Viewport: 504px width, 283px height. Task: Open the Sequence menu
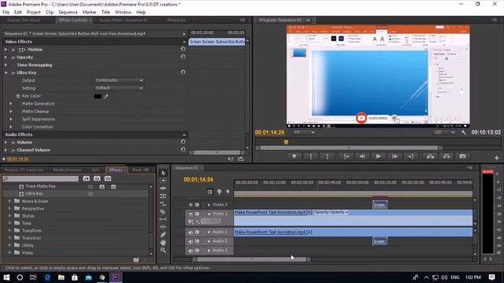pos(68,13)
